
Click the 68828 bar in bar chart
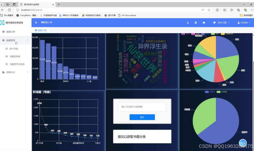click(x=48, y=61)
